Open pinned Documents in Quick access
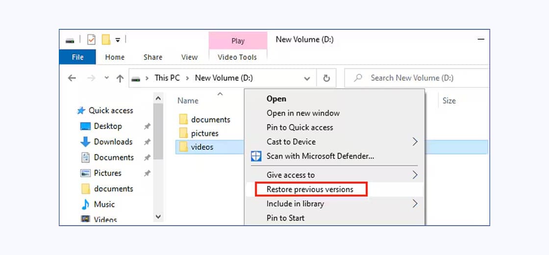The image size is (549, 255). coord(114,157)
